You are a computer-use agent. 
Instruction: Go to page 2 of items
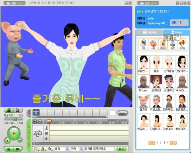pos(161,143)
